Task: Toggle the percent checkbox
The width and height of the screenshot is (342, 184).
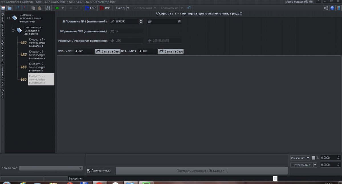Action: (x=313, y=158)
